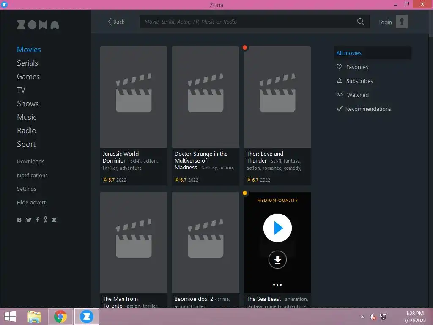Open Settings page
Screen dimensions: 433x325
pyautogui.click(x=27, y=189)
